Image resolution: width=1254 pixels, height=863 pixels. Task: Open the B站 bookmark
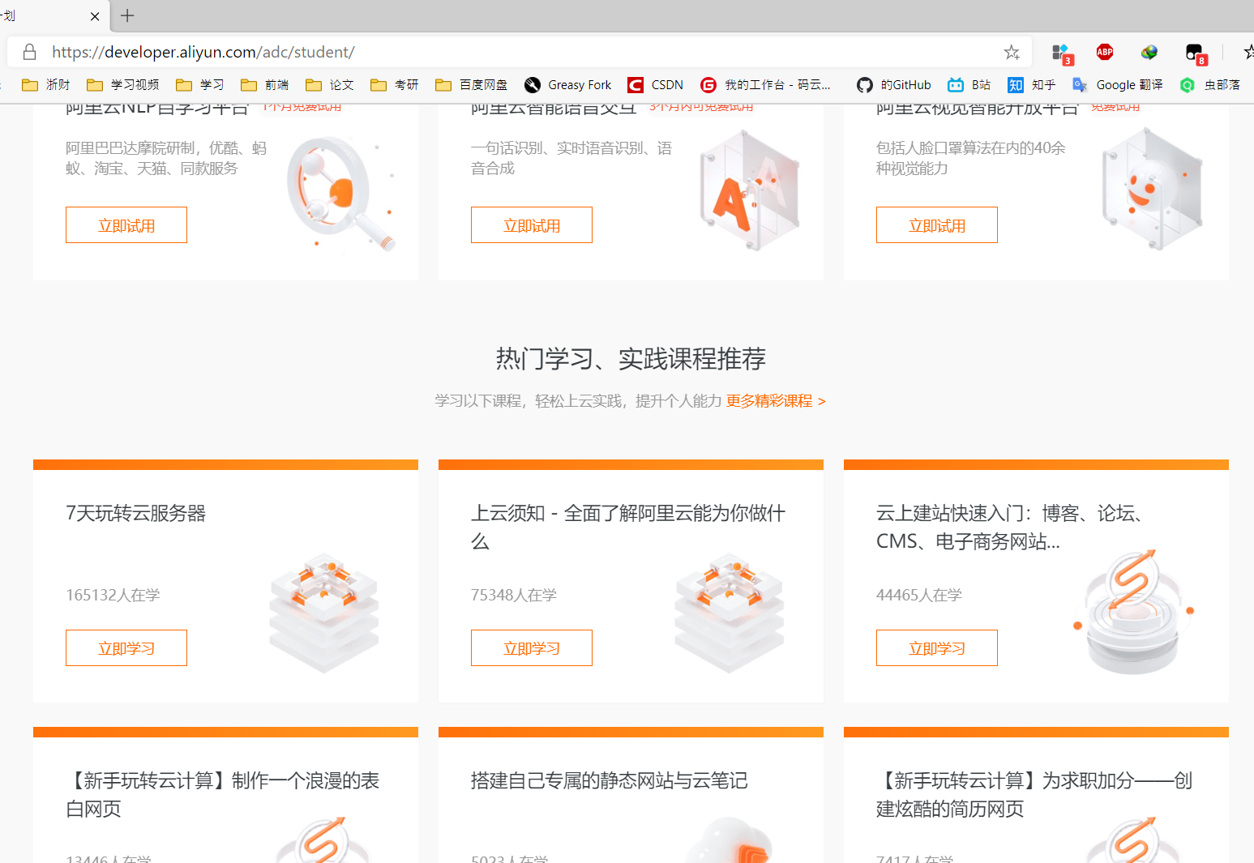pos(969,85)
